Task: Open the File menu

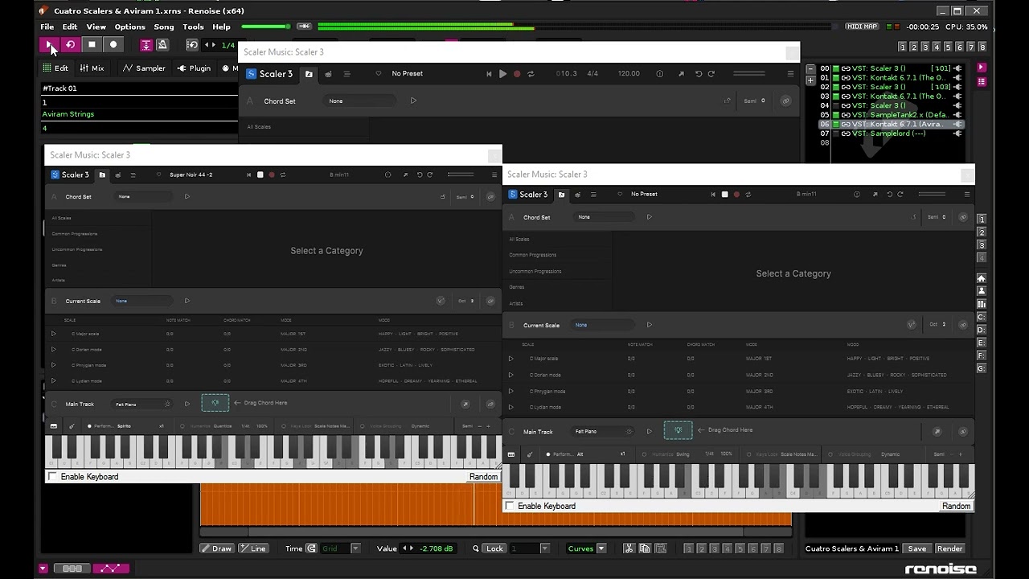Action: click(47, 27)
